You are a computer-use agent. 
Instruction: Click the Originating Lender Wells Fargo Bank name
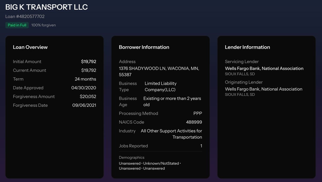(x=264, y=89)
